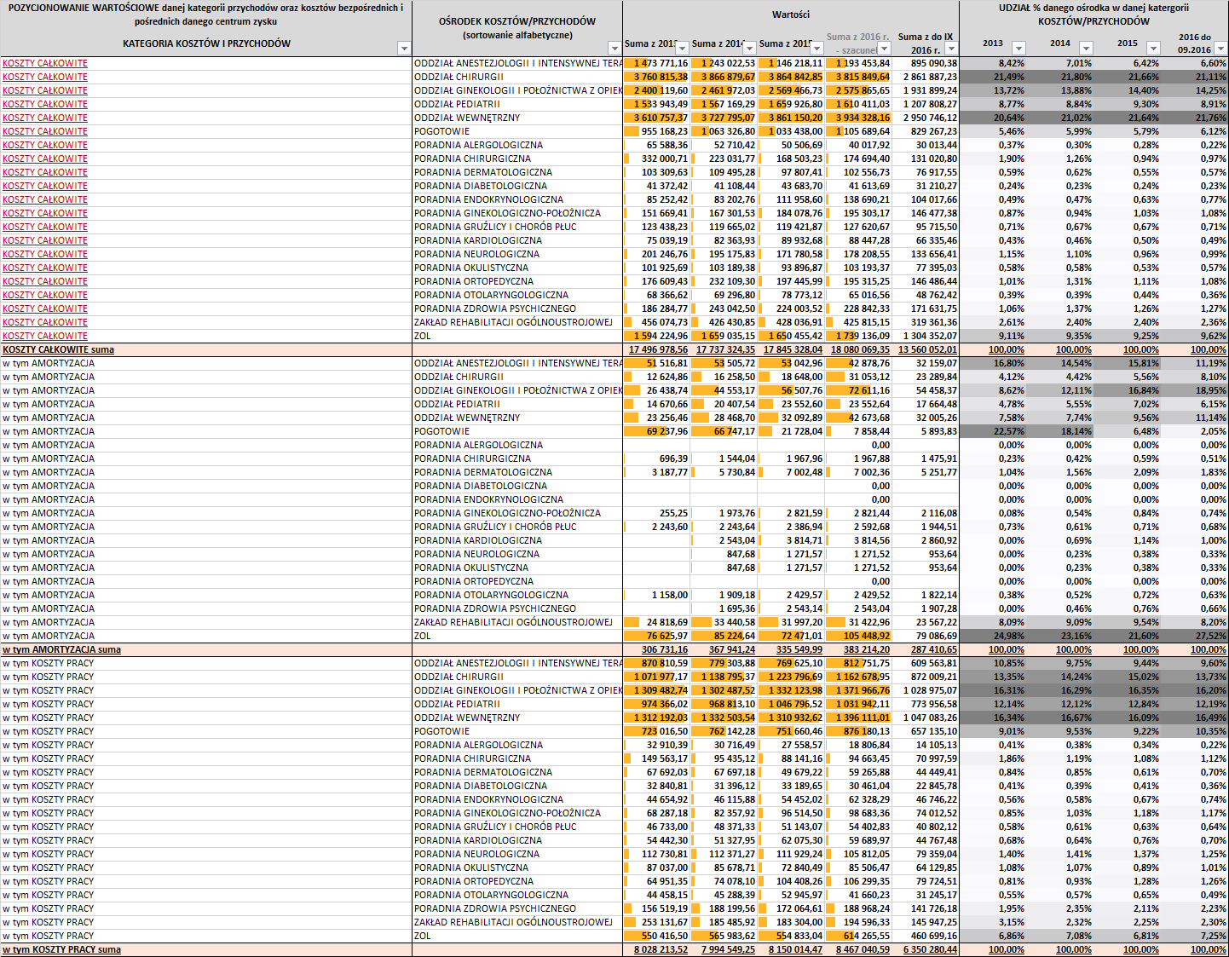Select labor cost value 870 810,59
1229x957 pixels.
point(656,663)
